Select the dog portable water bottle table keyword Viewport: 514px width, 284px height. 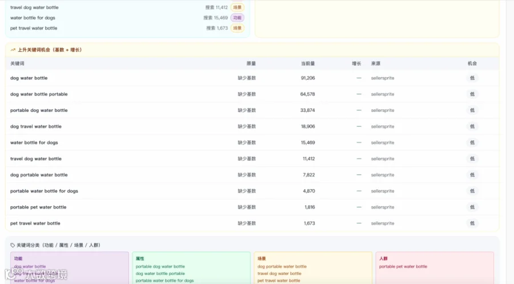(39, 175)
